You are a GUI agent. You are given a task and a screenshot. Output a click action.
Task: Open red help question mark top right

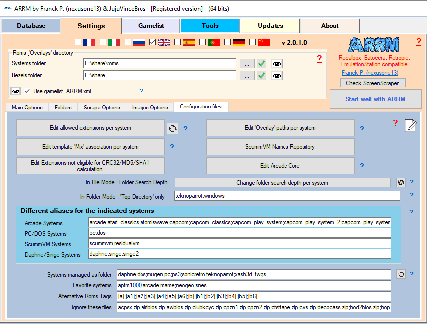click(419, 42)
